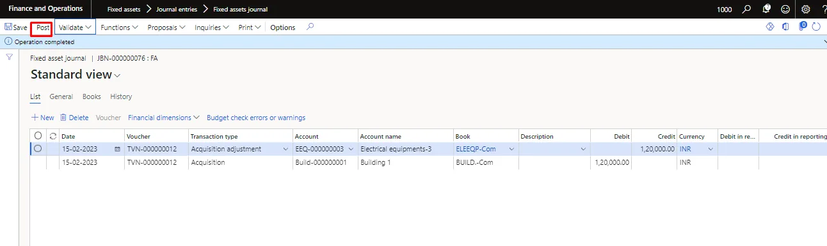Screen dimensions: 827x246
Task: Show attachments icon with zero badge
Action: (x=802, y=27)
